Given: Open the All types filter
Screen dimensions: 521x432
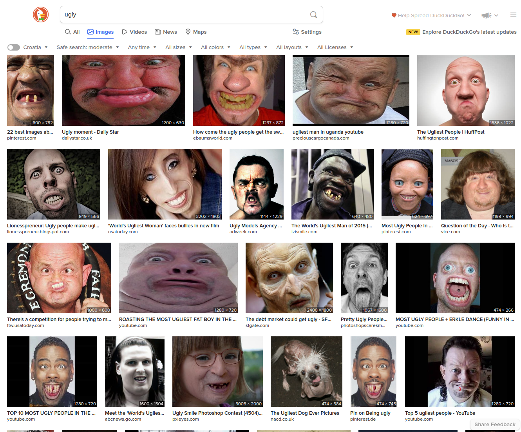Looking at the screenshot, I should [253, 47].
